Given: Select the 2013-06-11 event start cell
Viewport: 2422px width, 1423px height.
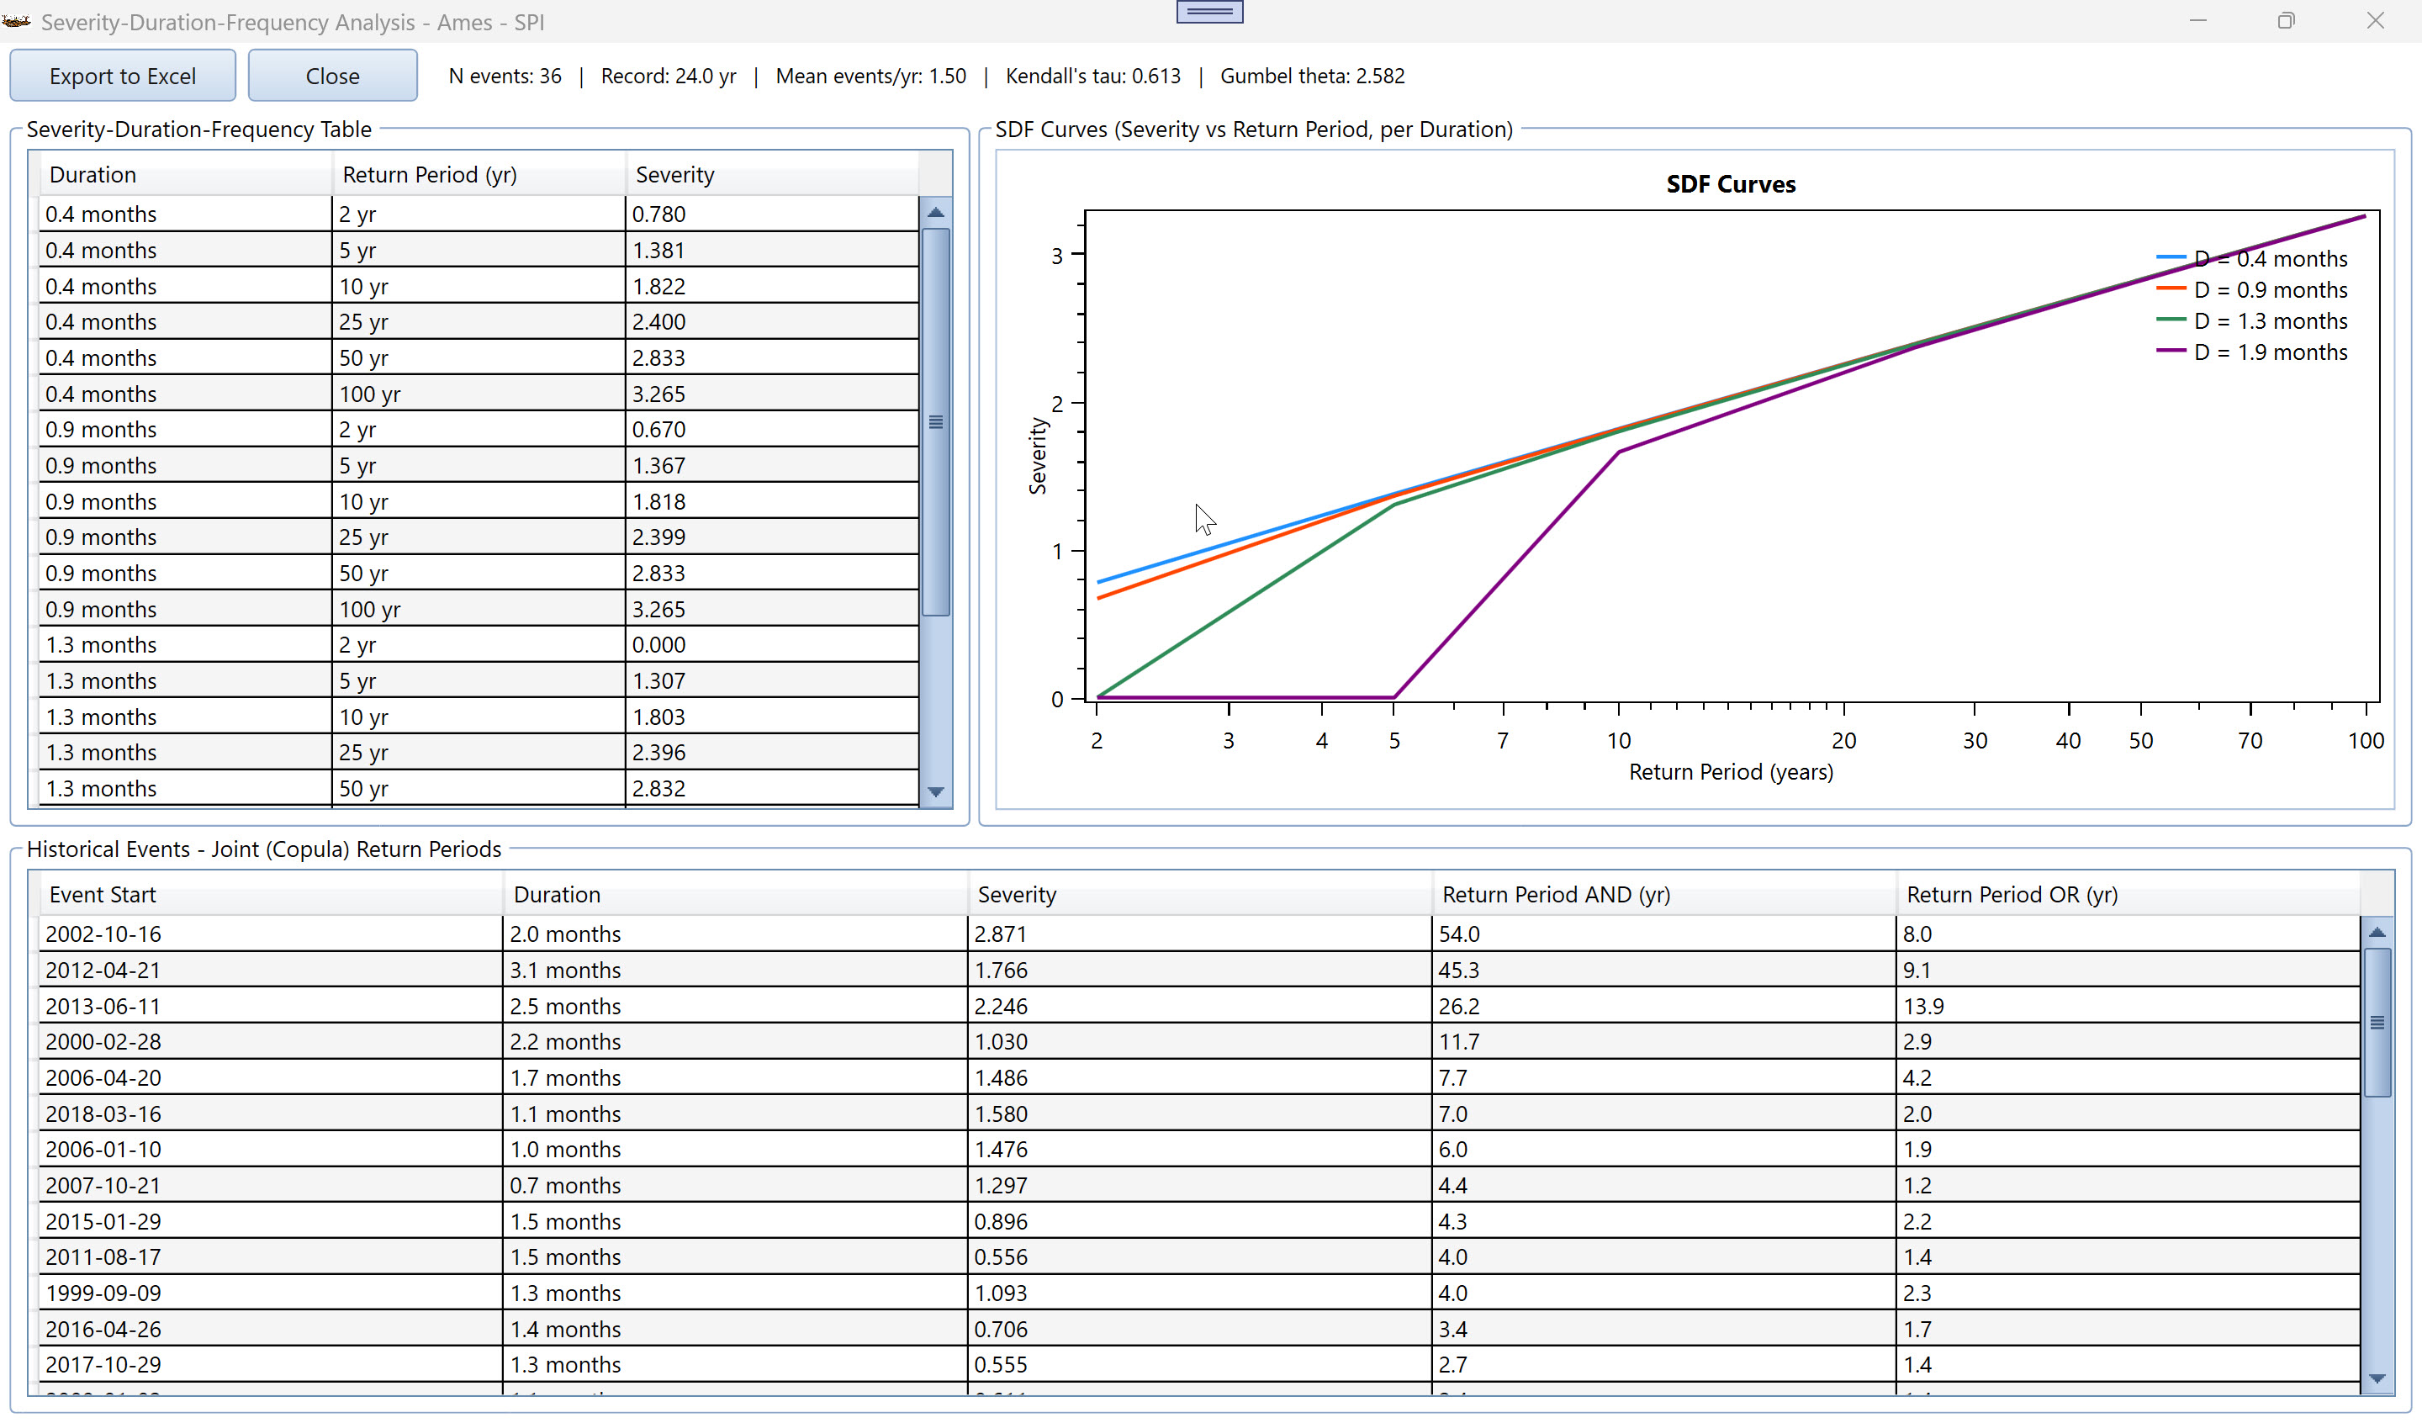Looking at the screenshot, I should click(271, 1006).
